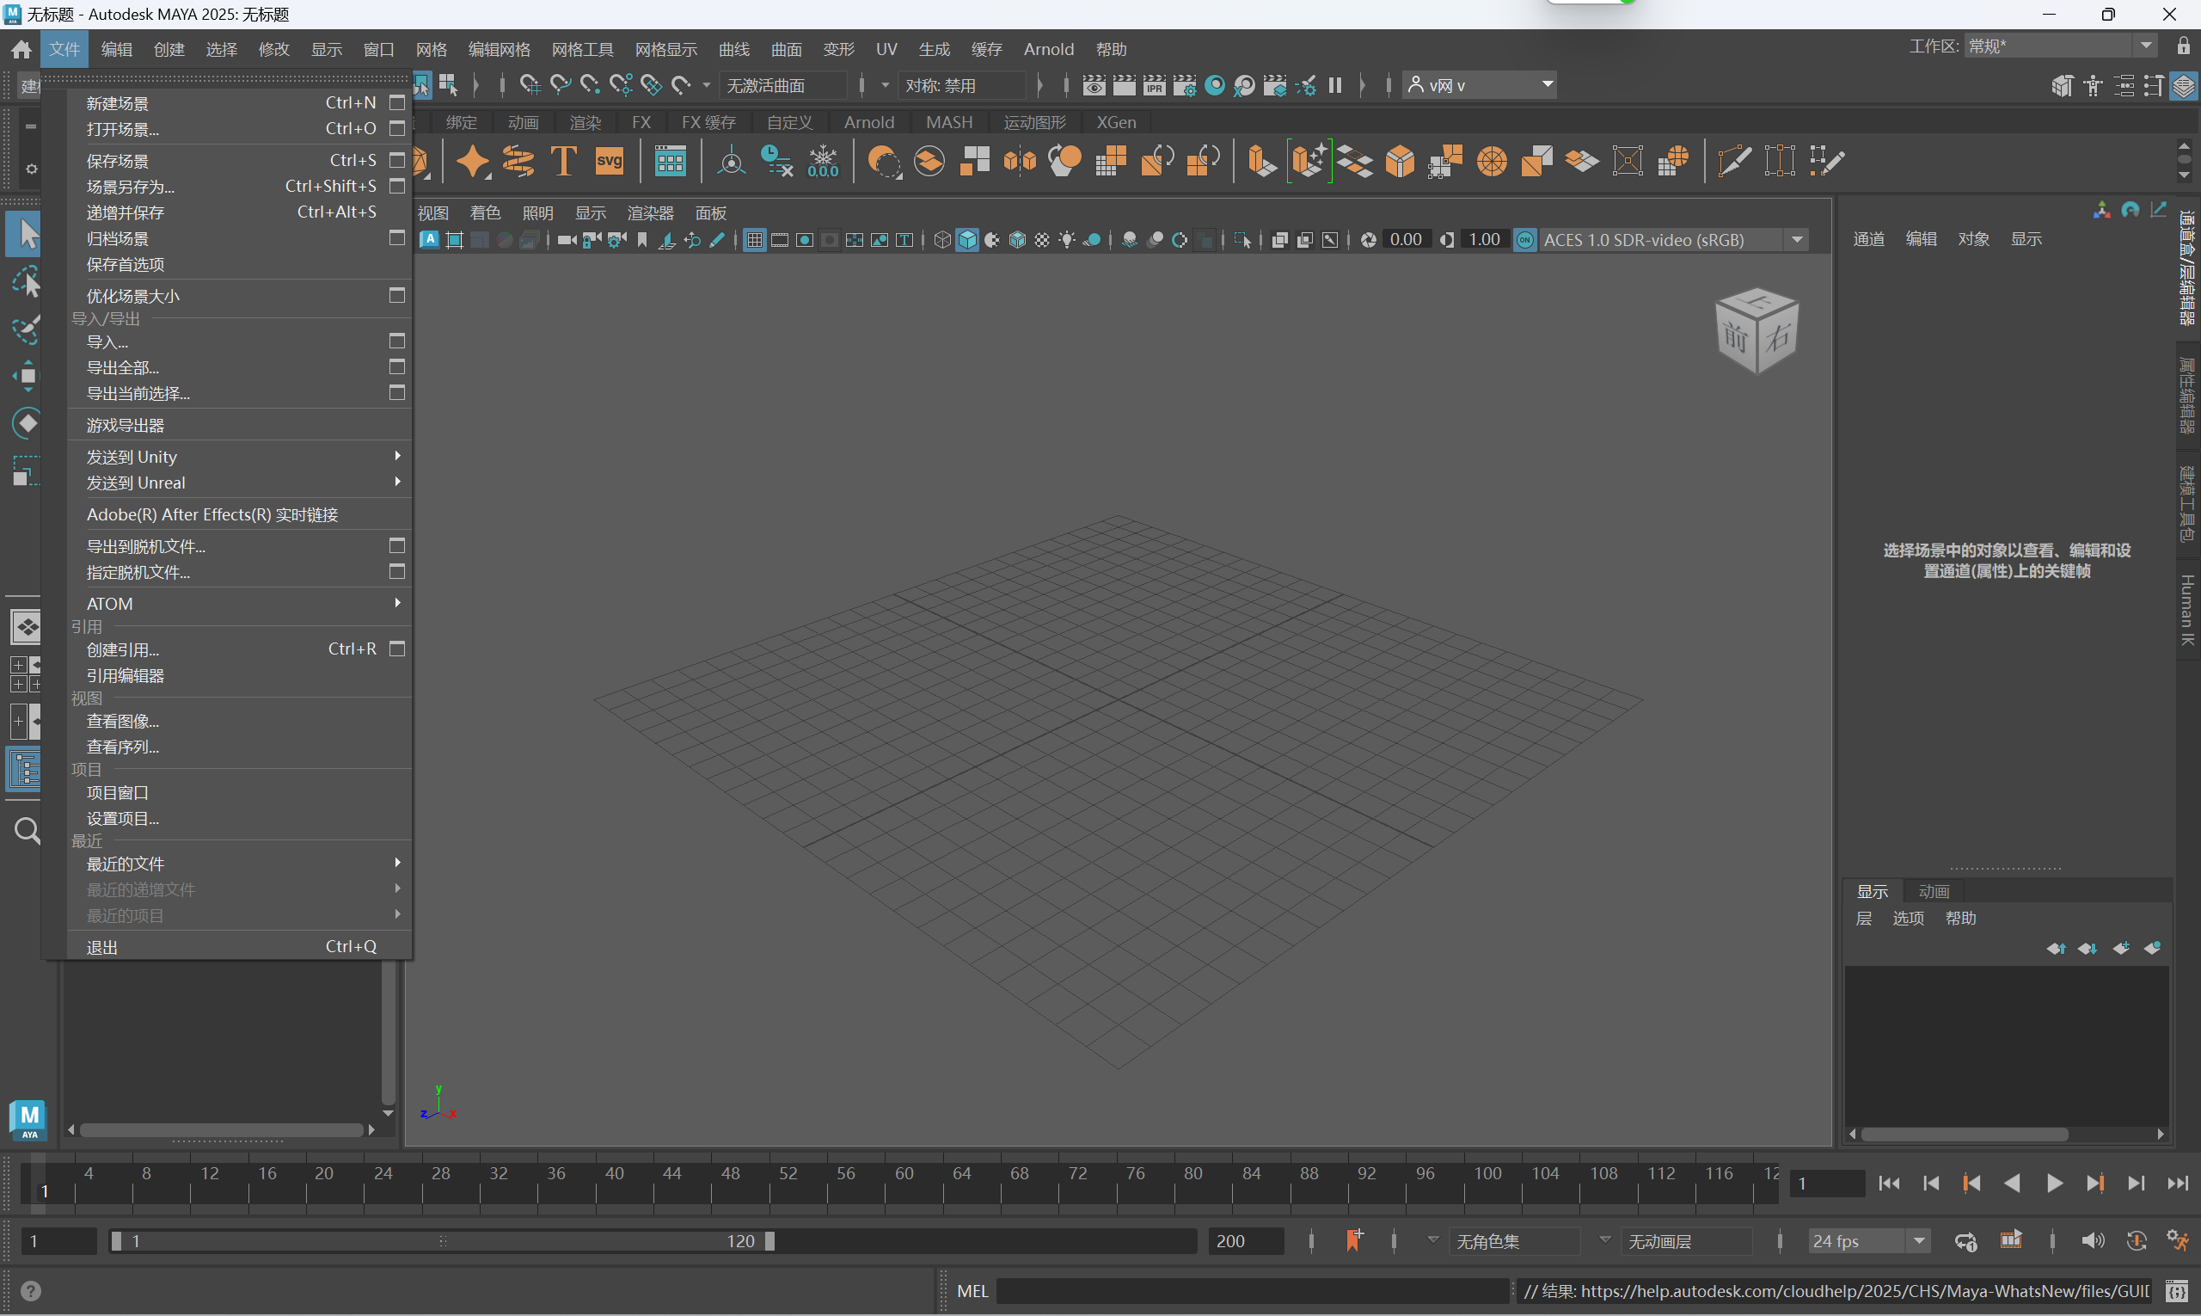Open the option box for 新建场景
Viewport: 2201px width, 1316px height.
397,103
